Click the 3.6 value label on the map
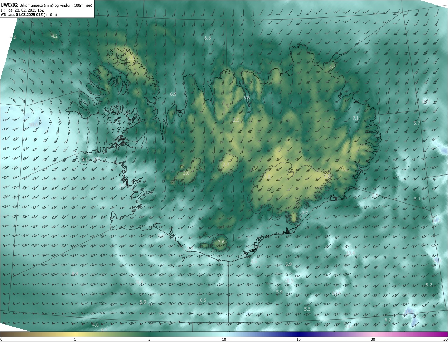Screen dimensions: 448x342 point(221,242)
